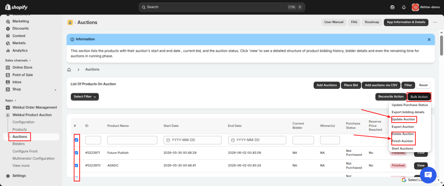
Task: Click the Shop channel icon
Action: (8, 90)
